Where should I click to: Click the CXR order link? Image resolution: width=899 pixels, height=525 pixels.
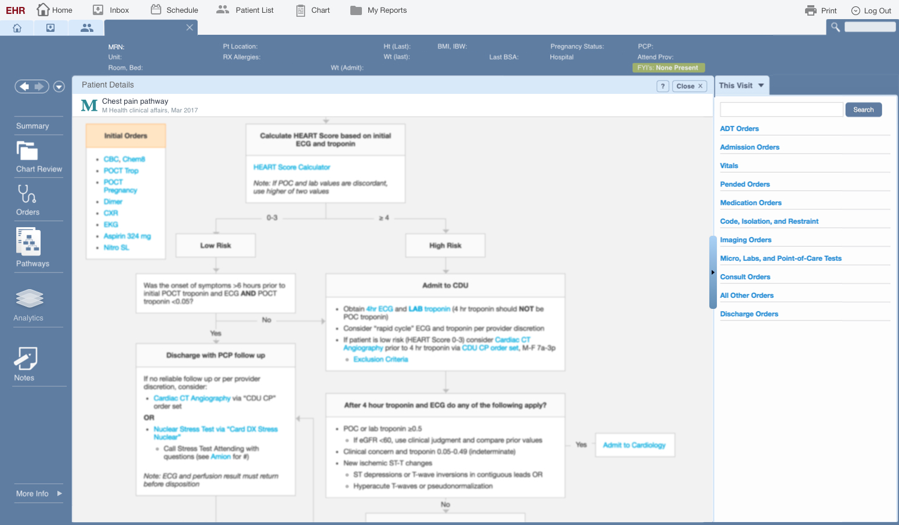pos(111,213)
